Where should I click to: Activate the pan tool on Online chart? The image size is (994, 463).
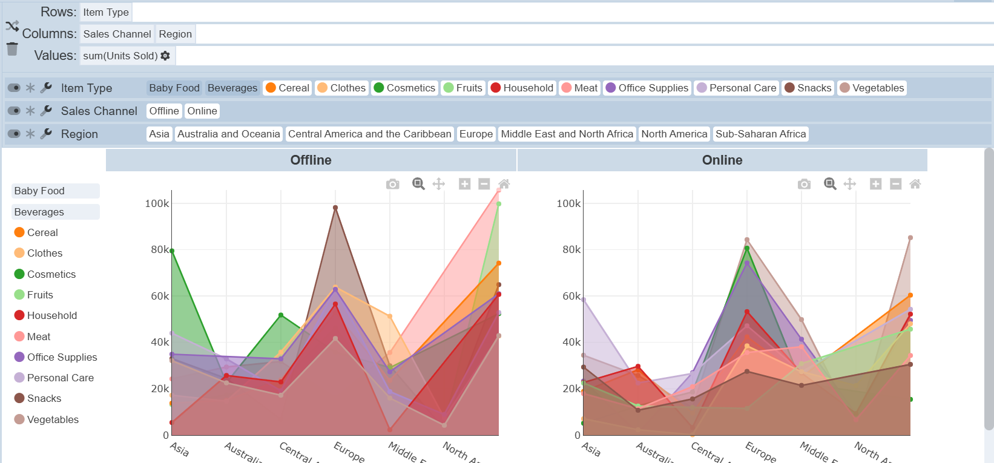[850, 184]
